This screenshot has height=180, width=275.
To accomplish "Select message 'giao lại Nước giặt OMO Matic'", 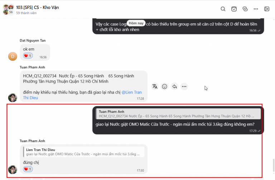I will point(175,124).
